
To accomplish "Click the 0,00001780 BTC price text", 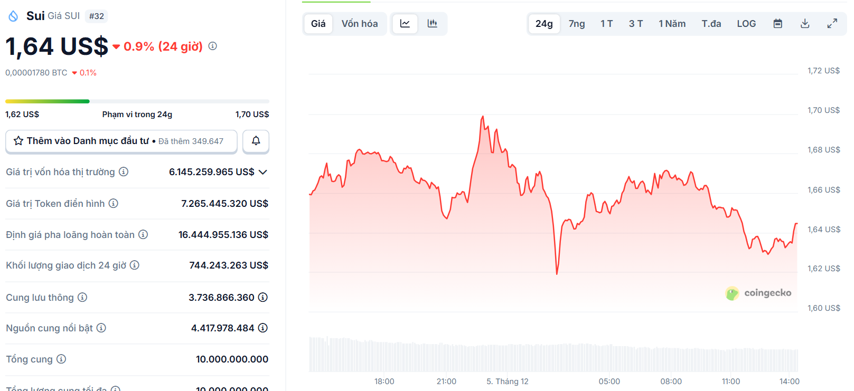I will pos(36,73).
